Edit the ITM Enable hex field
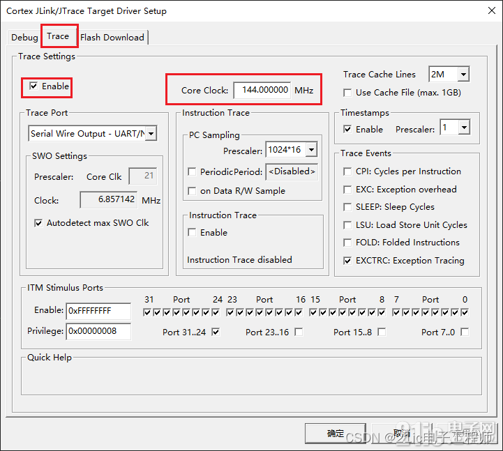 click(98, 311)
